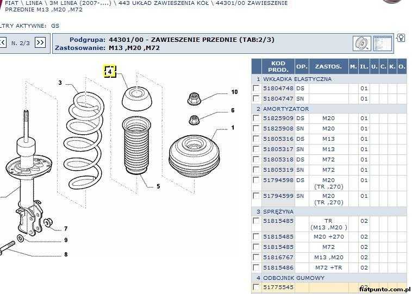
Task: Click the 1 WKŁADKA ELASTYCZNA group row
Action: [329, 79]
